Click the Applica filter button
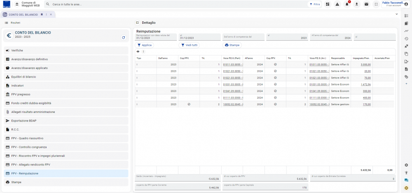412x193 pixels. coord(144,45)
